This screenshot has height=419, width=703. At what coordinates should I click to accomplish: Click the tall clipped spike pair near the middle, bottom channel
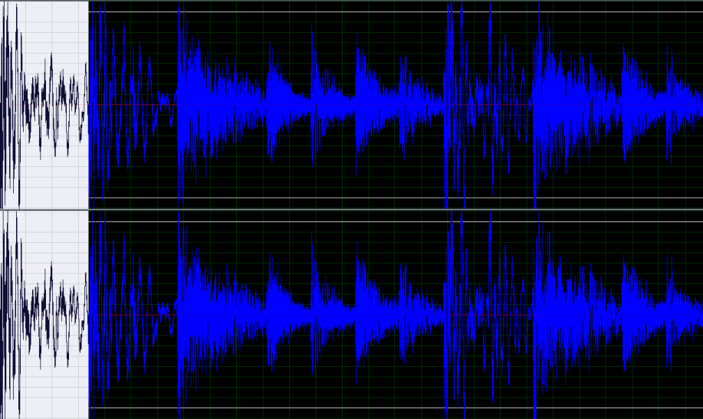pos(455,315)
